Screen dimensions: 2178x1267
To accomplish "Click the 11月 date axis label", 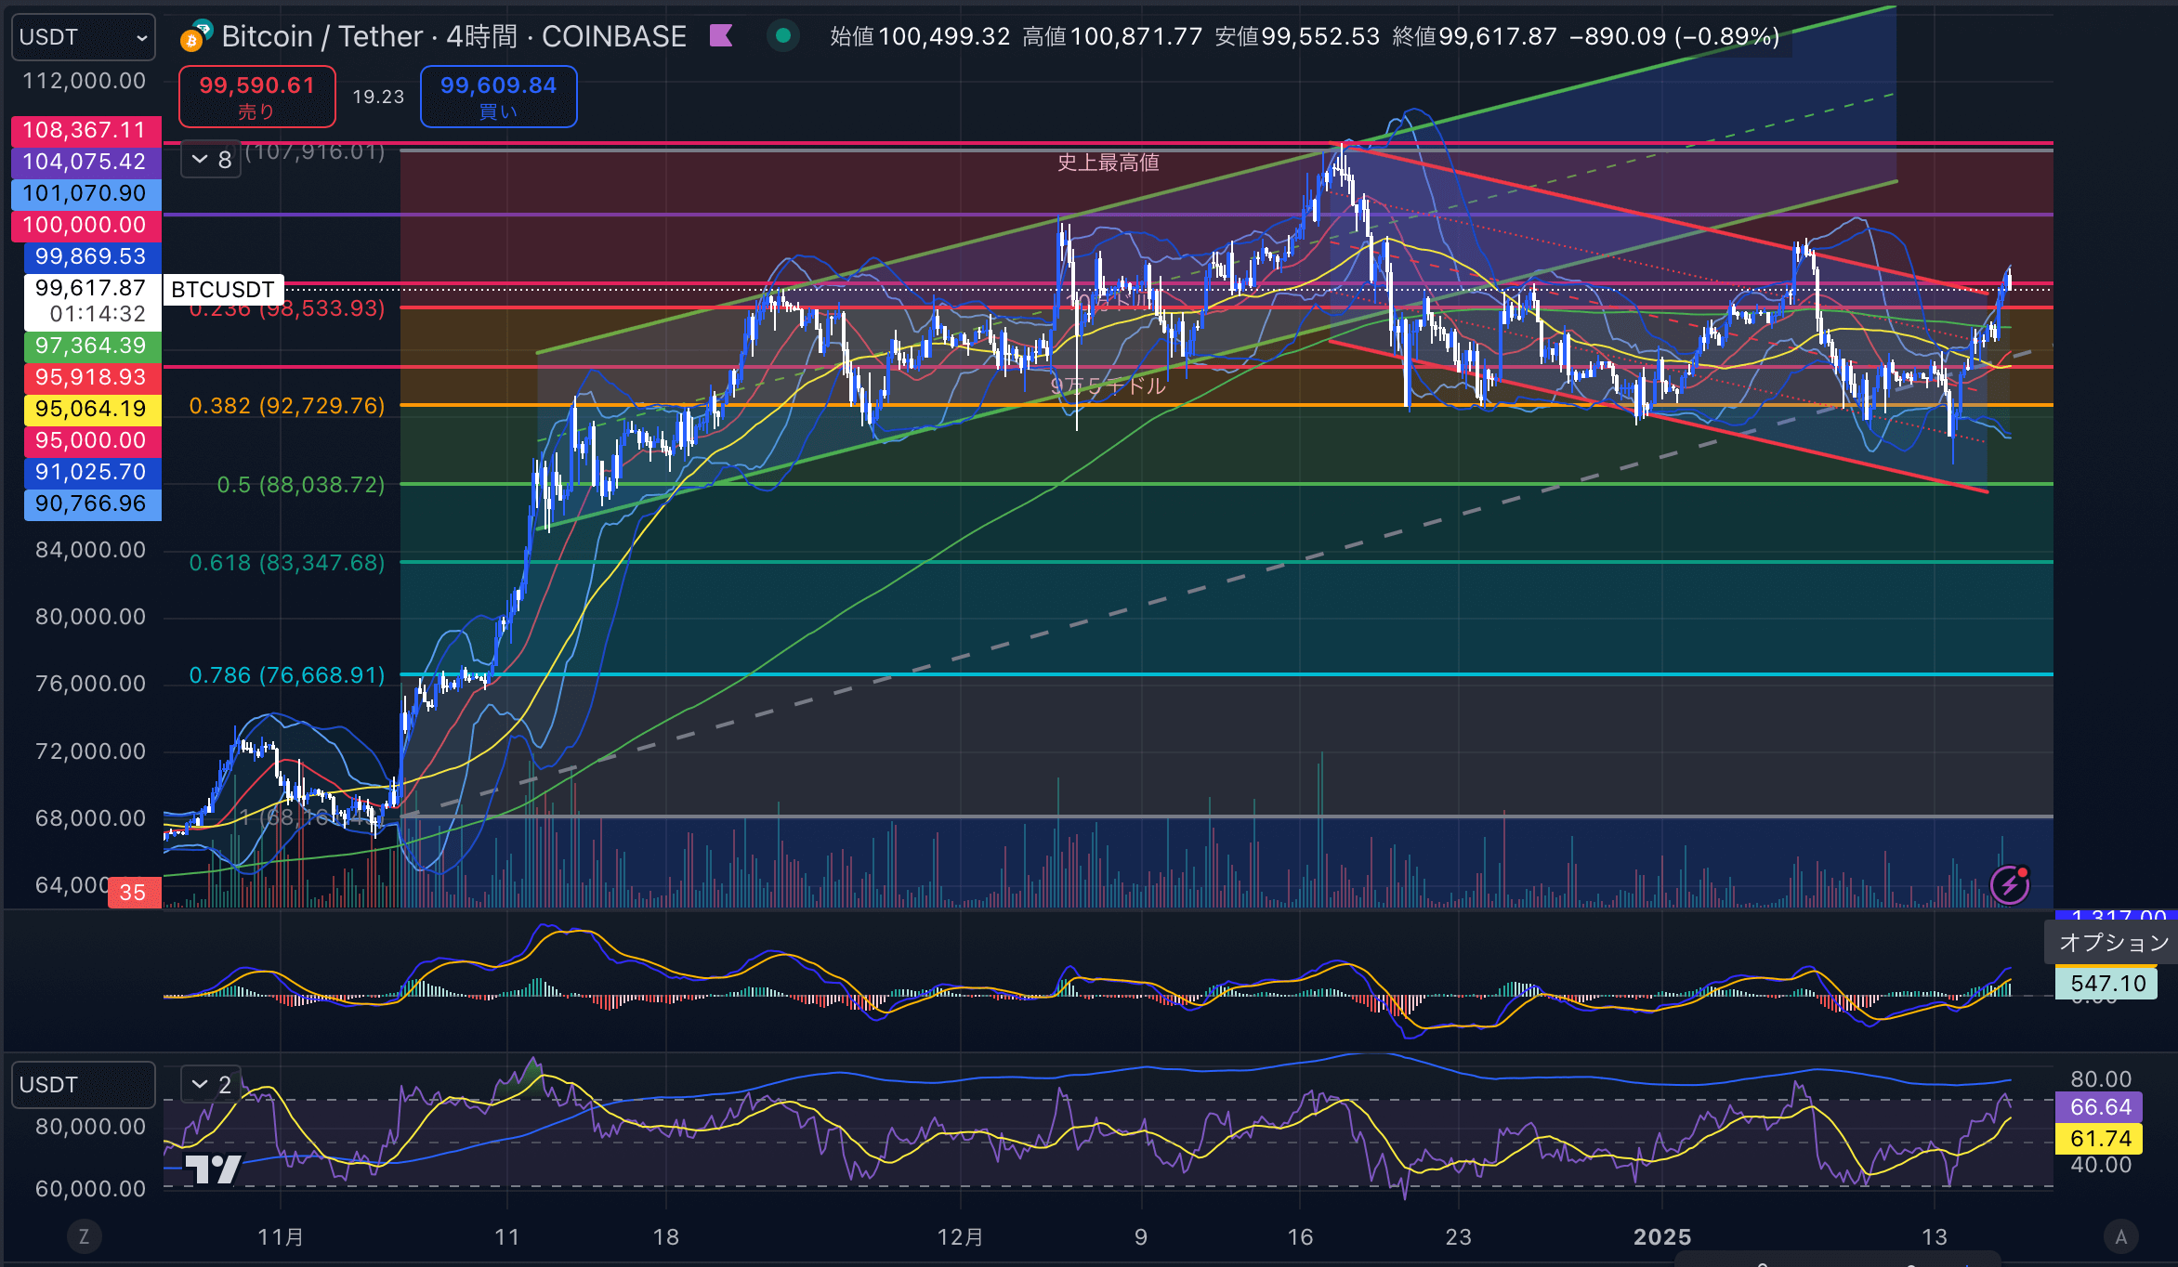I will click(280, 1237).
